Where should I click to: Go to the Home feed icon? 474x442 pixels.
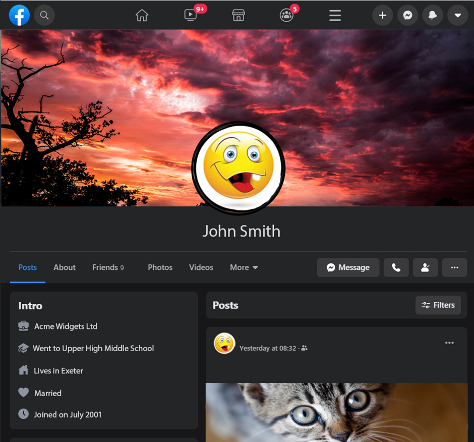pos(142,16)
